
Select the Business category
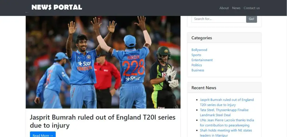coord(198,70)
